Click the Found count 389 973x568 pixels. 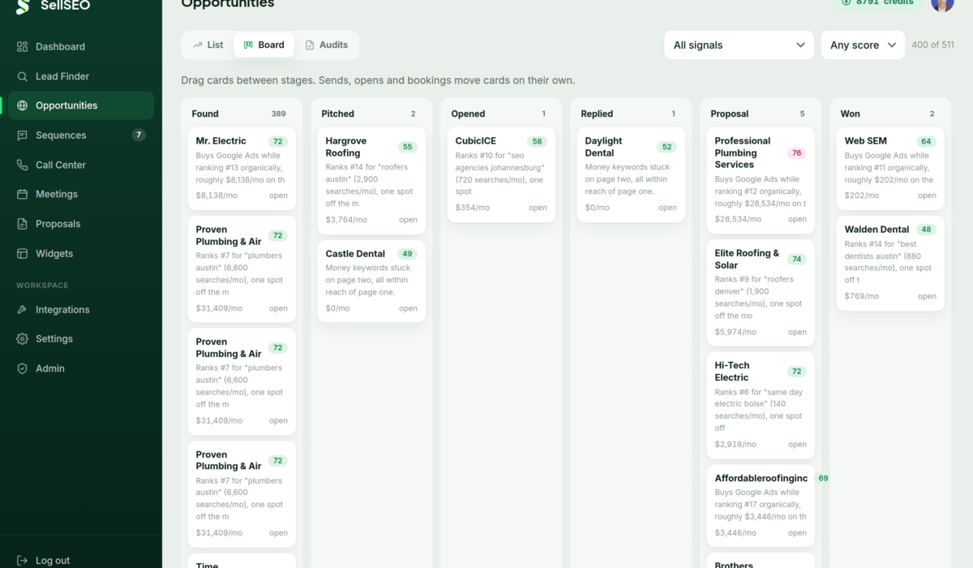point(278,114)
